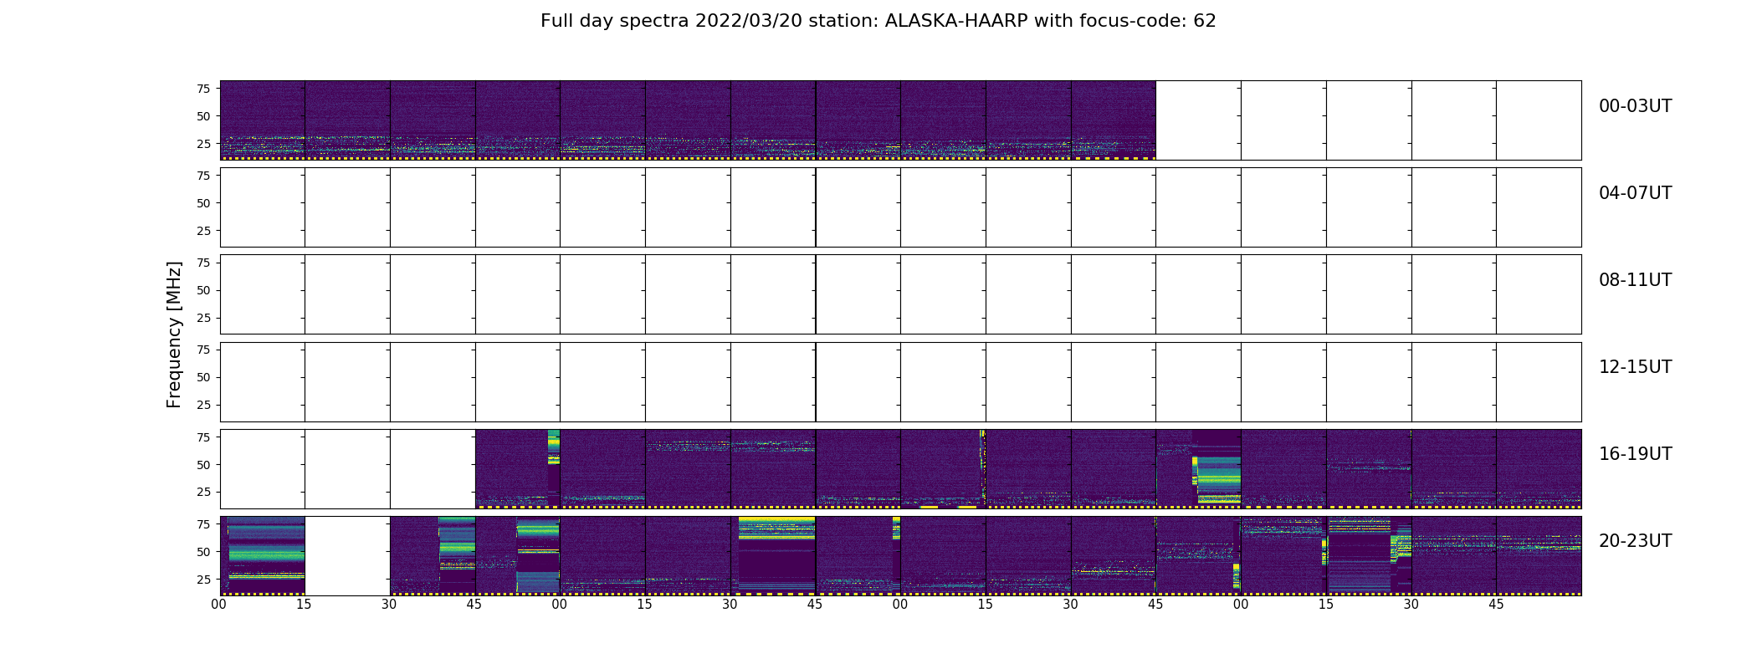Select the '50' y-tick of the 12-15UT row
This screenshot has width=1757, height=669.
tap(203, 377)
